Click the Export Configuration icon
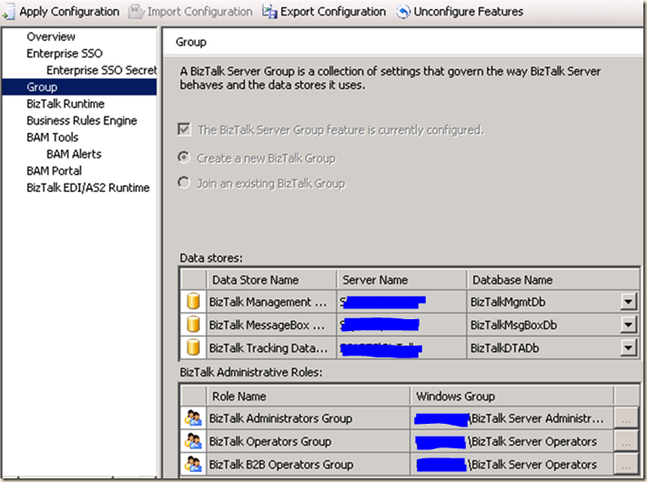This screenshot has height=482, width=647. tap(269, 12)
